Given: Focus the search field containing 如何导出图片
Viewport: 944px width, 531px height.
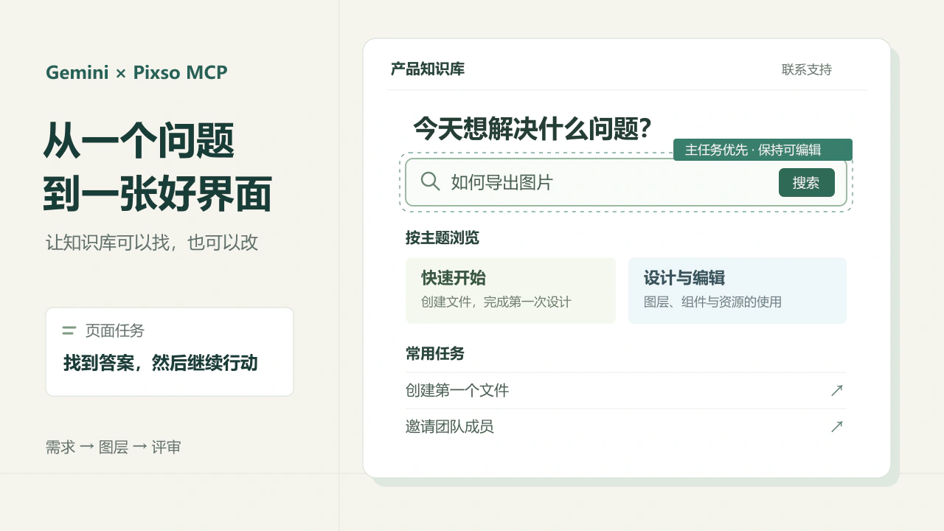Looking at the screenshot, I should [x=626, y=182].
